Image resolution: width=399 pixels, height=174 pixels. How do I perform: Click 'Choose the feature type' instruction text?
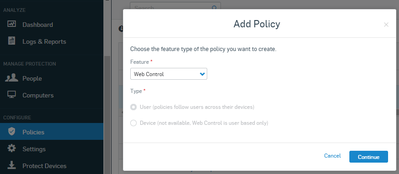coord(203,49)
